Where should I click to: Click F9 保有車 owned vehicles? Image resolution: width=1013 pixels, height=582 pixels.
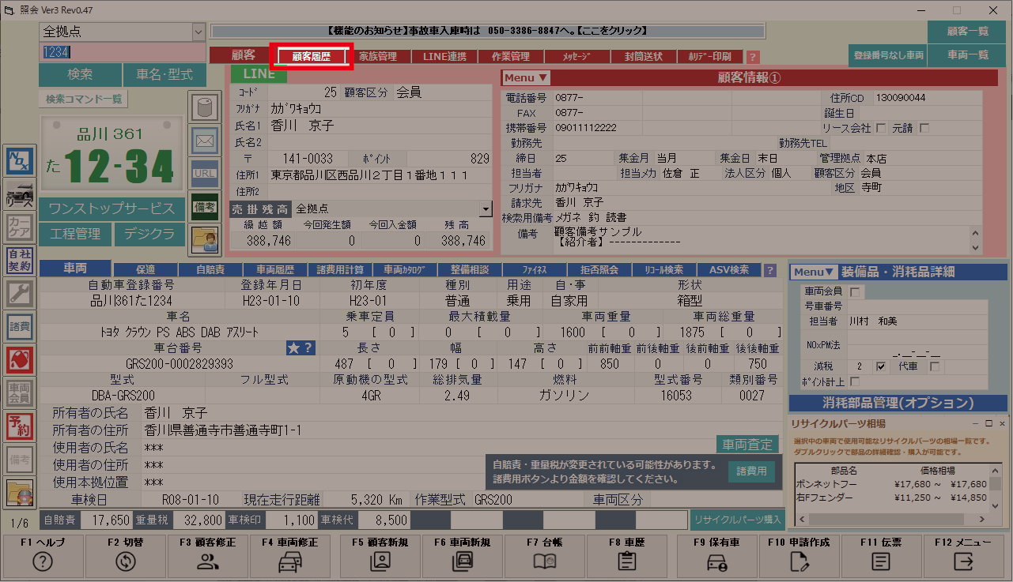717,556
